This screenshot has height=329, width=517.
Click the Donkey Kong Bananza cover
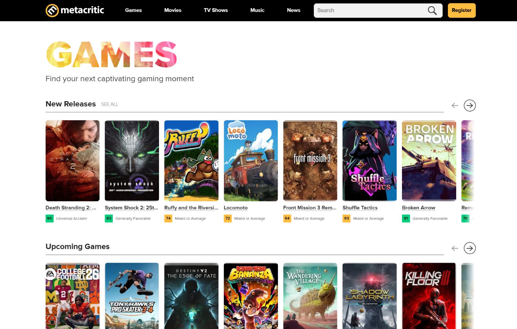(251, 296)
